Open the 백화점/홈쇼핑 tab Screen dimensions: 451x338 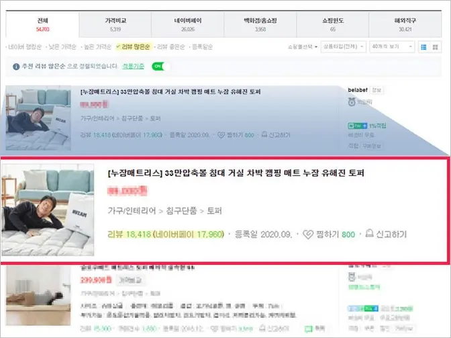pyautogui.click(x=260, y=25)
